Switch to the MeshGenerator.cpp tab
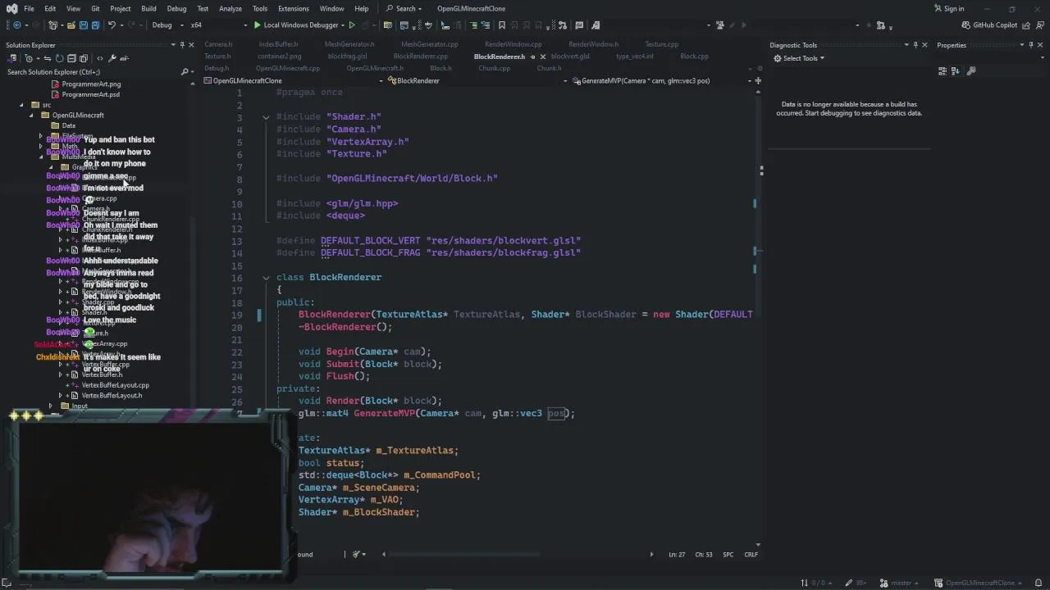Screen dimensions: 1050x590 429,44
